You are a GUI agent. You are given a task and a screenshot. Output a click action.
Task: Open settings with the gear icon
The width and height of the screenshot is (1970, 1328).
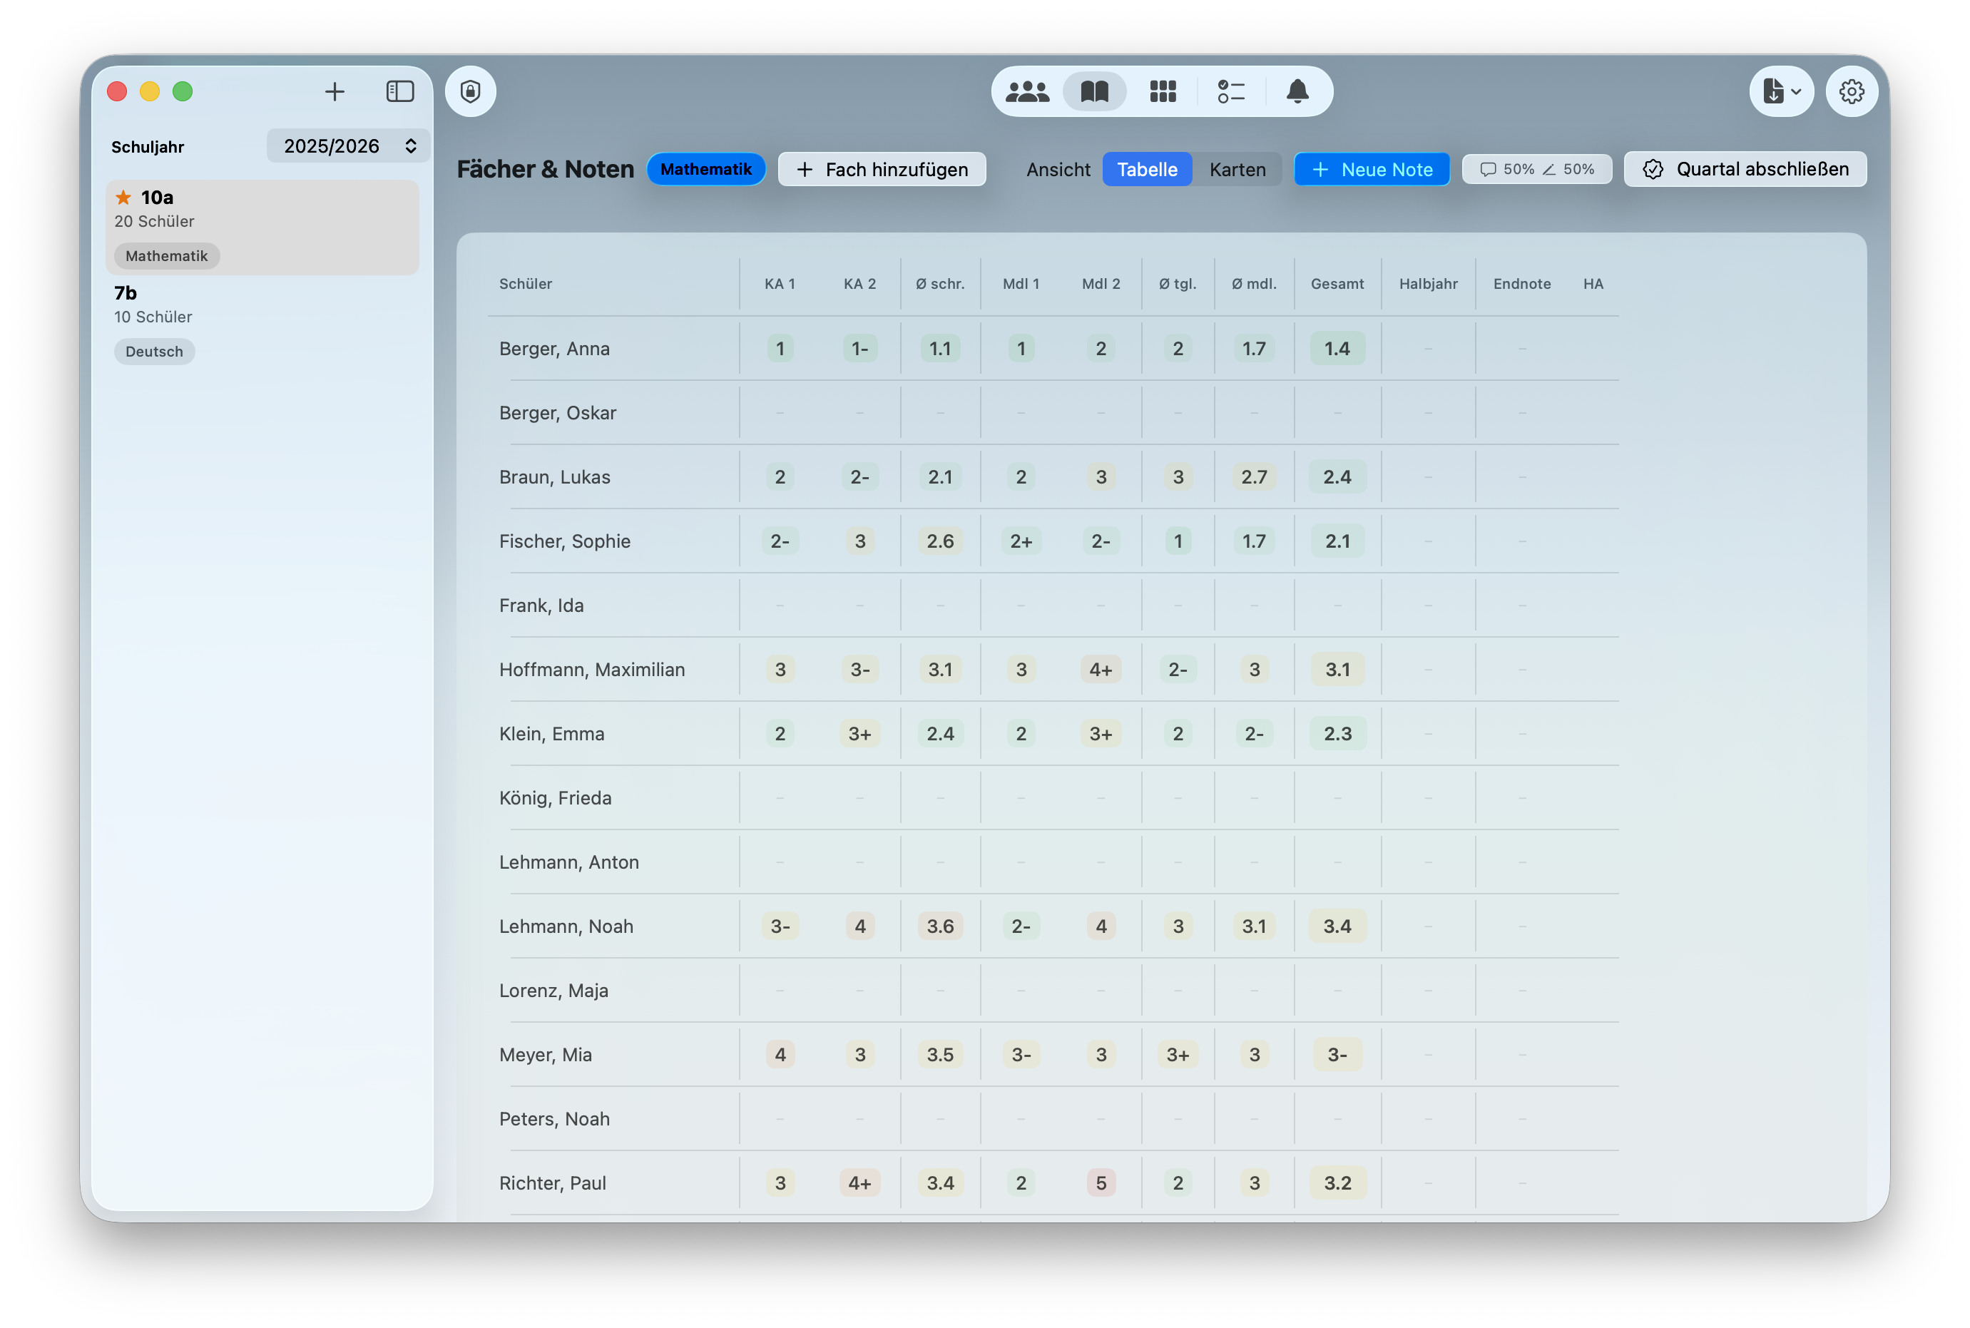tap(1852, 91)
